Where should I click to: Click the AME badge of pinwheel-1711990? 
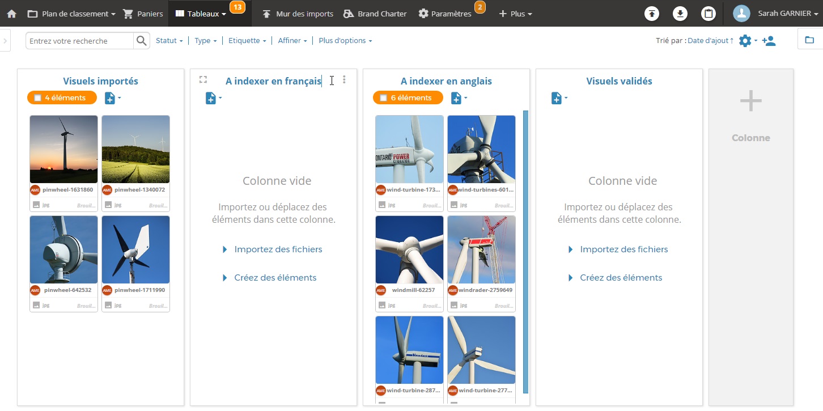(x=107, y=290)
